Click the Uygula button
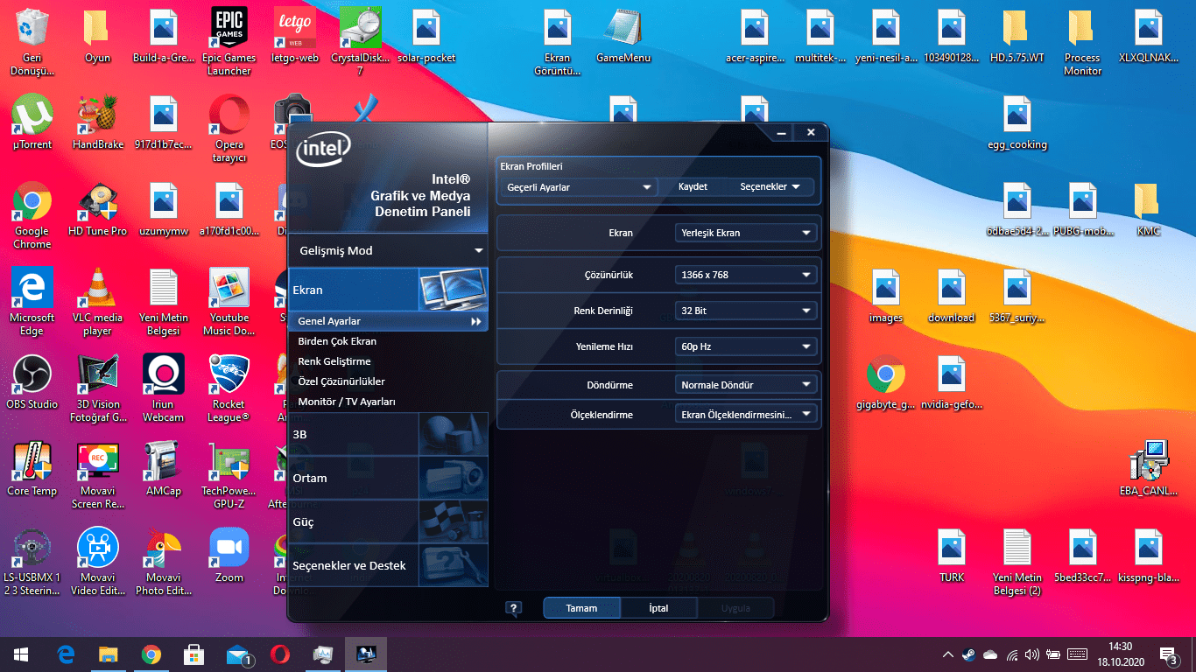 point(735,608)
